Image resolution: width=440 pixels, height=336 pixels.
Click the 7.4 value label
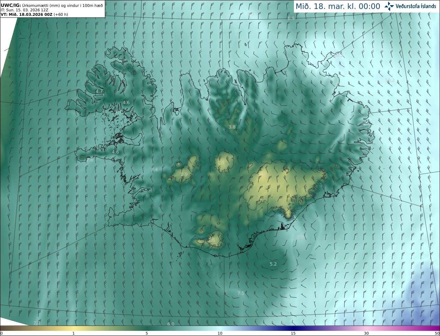[x=154, y=169]
